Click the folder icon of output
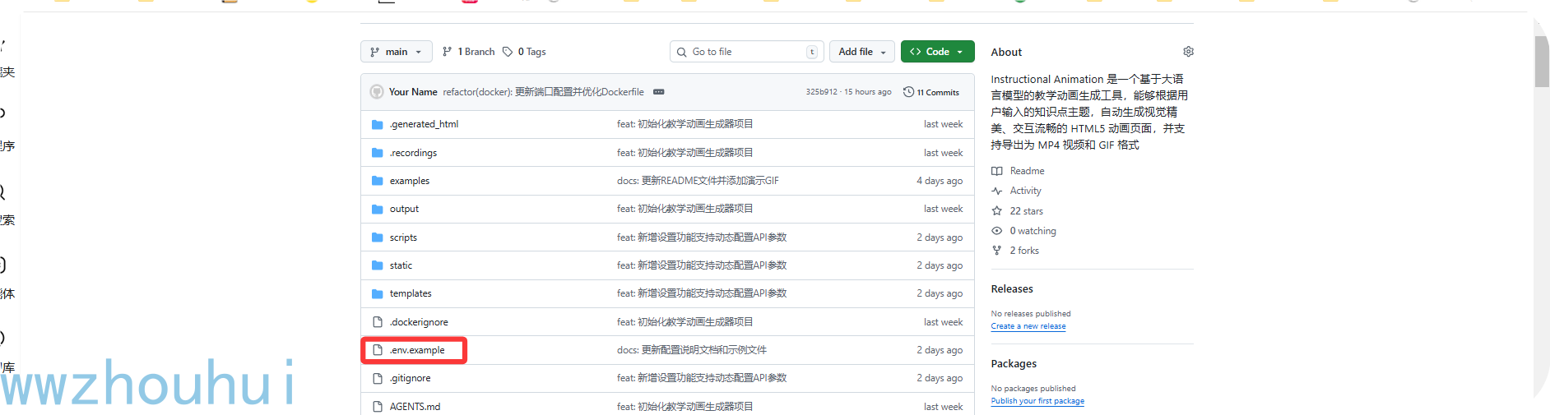Viewport: 1550px width, 415px height. tap(378, 209)
